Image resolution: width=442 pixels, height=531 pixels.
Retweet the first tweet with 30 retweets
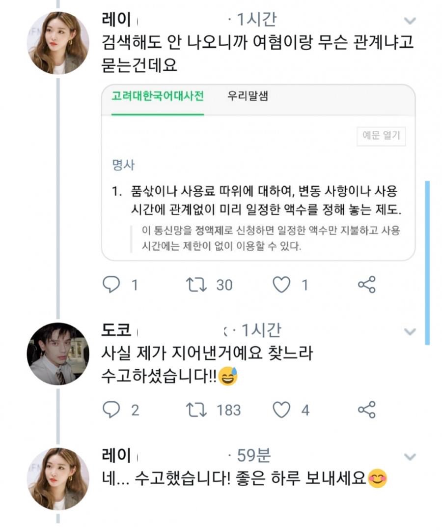point(195,285)
